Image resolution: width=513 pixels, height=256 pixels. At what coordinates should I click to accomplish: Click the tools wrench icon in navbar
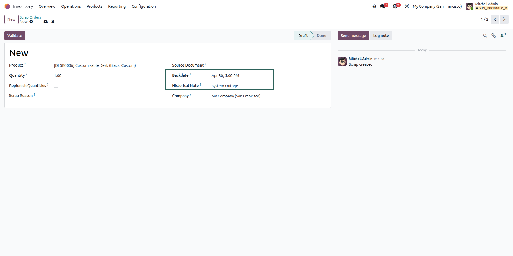(407, 6)
